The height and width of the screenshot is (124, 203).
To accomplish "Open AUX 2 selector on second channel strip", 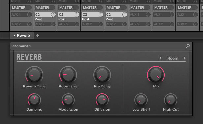I will (x=43, y=24).
